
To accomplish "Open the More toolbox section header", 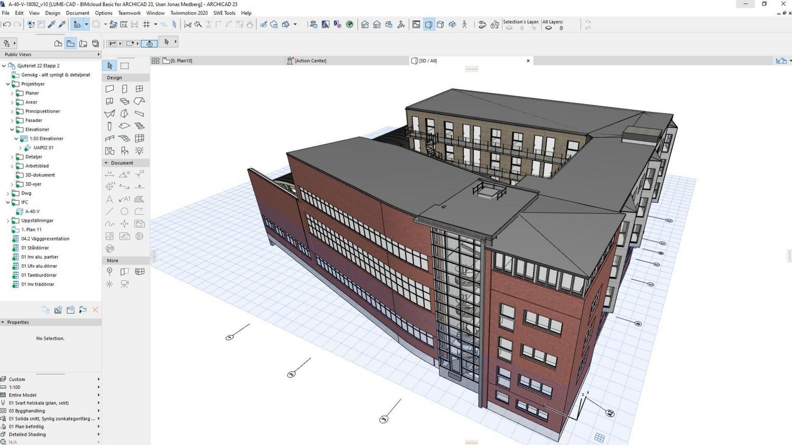I will (x=126, y=261).
